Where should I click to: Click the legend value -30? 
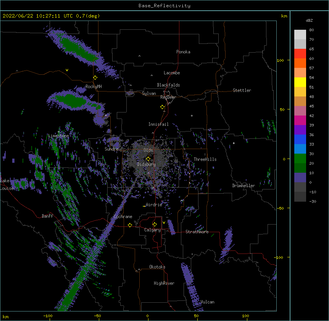pyautogui.click(x=313, y=201)
